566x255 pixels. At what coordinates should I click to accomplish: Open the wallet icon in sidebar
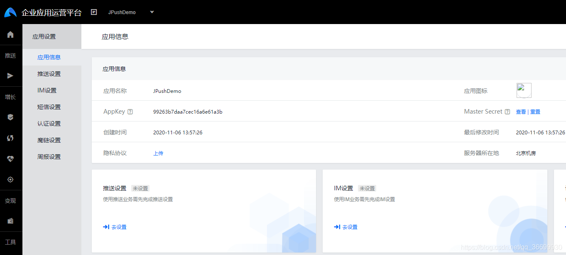pos(11,221)
